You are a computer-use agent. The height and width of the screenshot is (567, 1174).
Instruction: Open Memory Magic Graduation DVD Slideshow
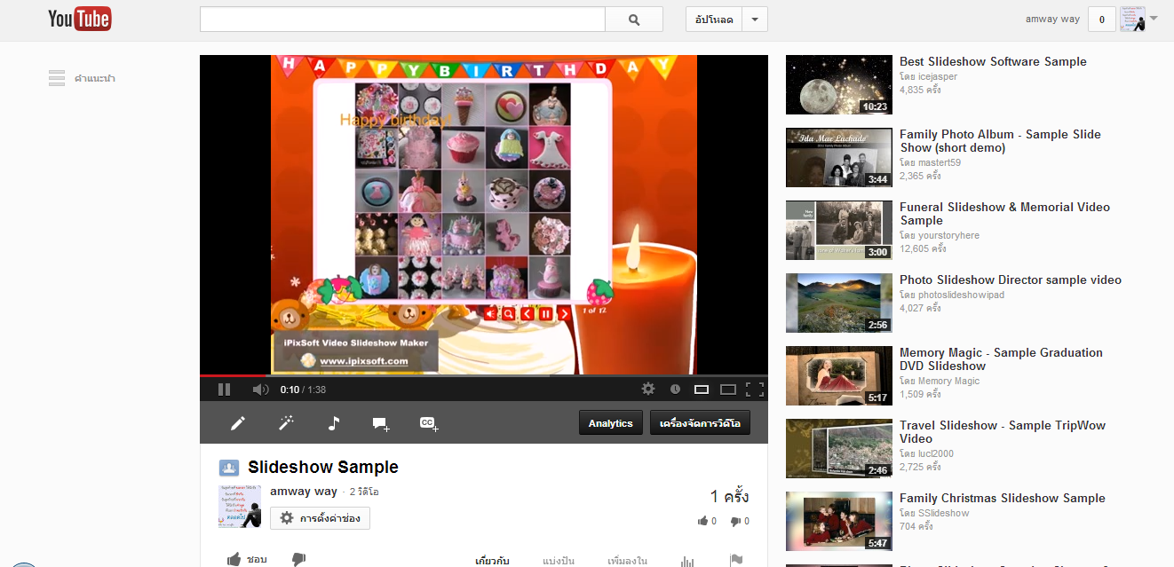pos(1001,359)
